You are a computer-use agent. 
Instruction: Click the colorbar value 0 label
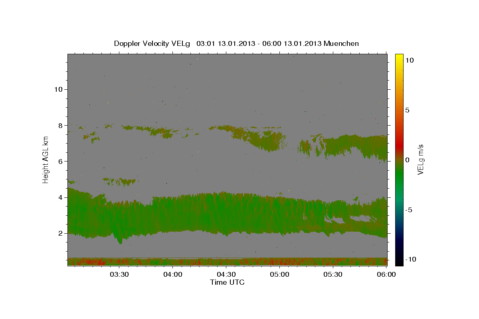tap(408, 160)
